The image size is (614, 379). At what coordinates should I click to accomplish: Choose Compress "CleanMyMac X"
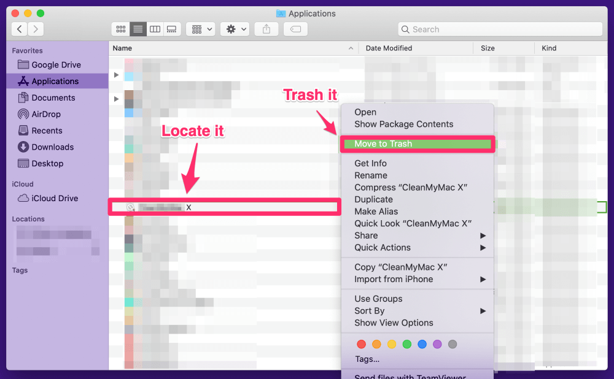click(418, 187)
